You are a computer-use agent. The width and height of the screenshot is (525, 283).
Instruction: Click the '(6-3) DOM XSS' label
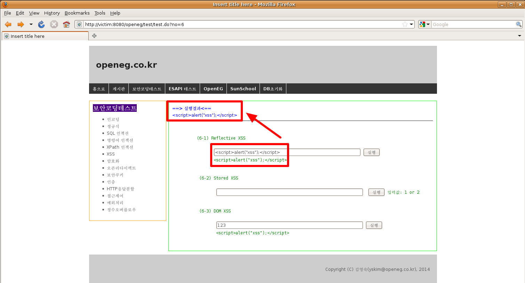(215, 211)
